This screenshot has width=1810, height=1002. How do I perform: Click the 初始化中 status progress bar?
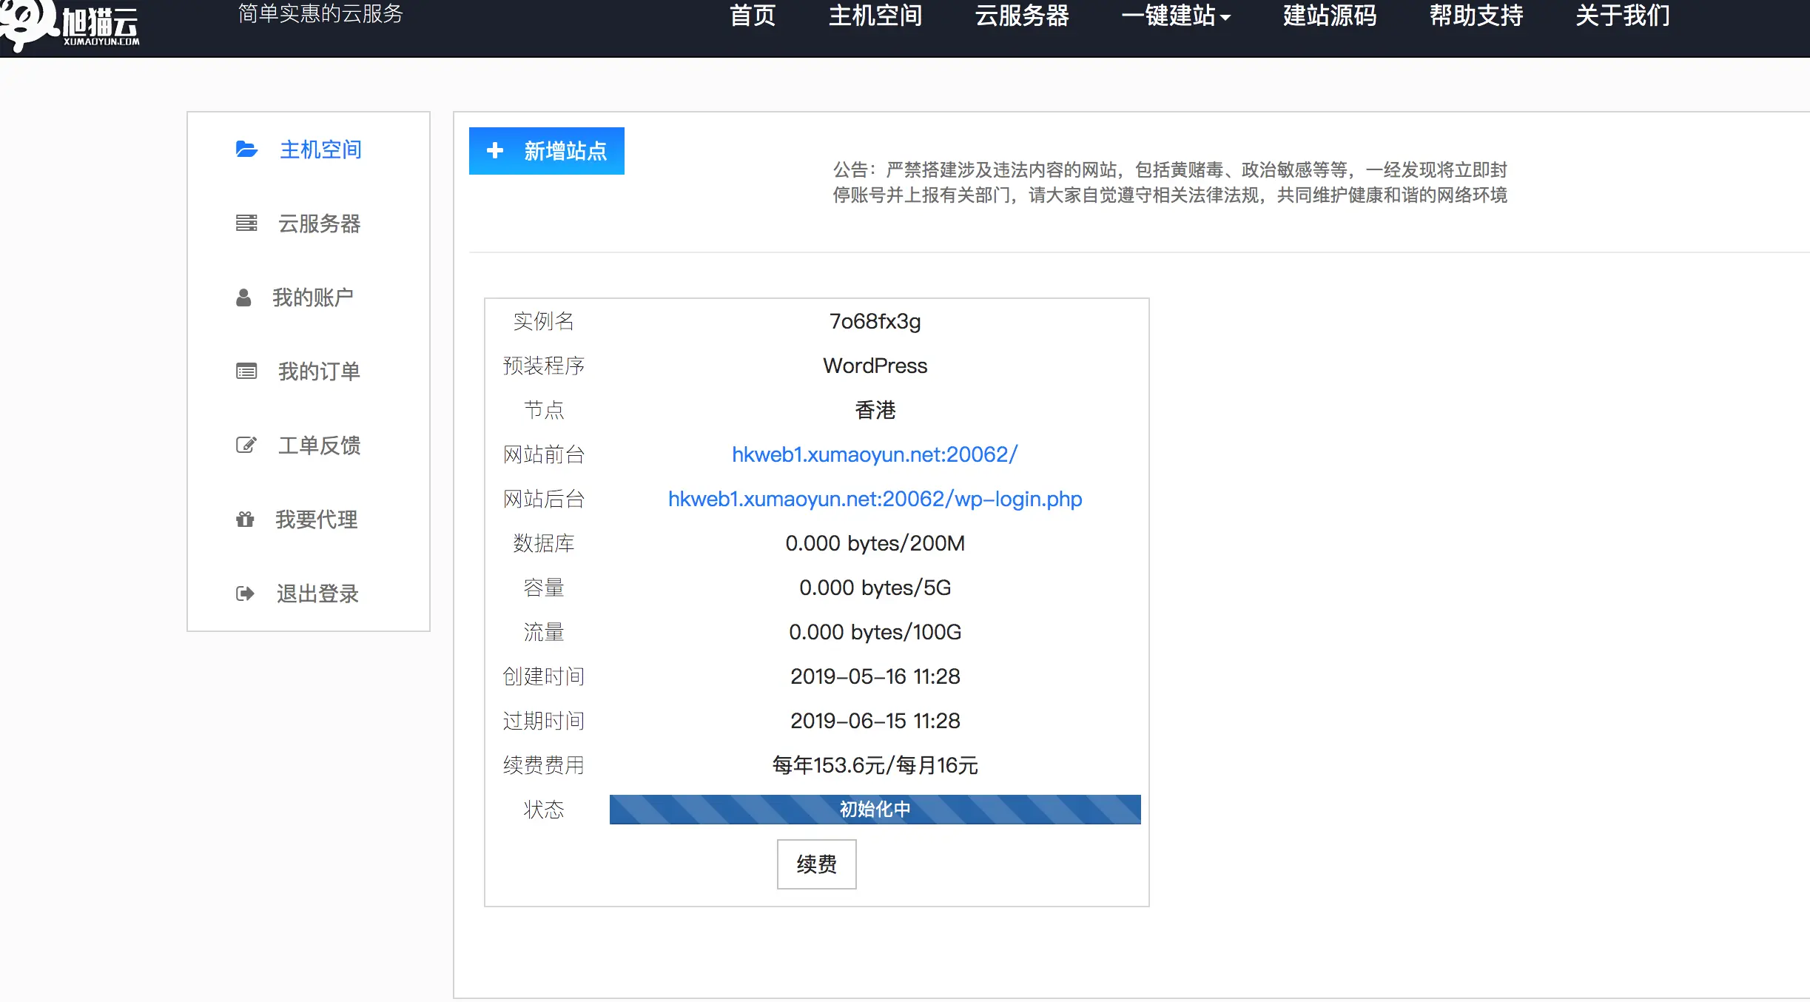point(875,809)
